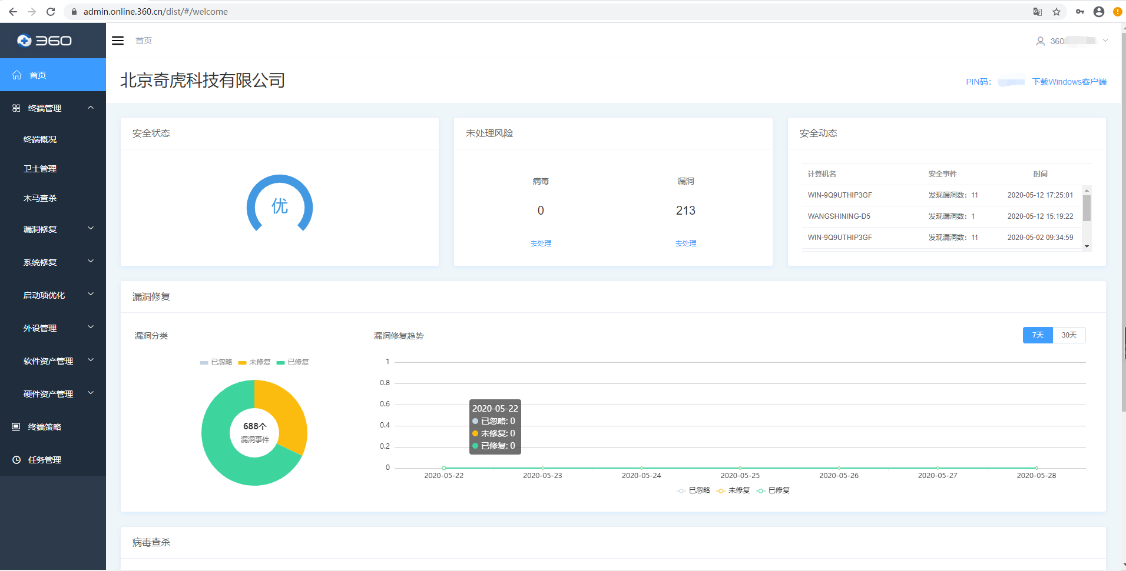Bookmark page using the star icon

pos(1057,12)
